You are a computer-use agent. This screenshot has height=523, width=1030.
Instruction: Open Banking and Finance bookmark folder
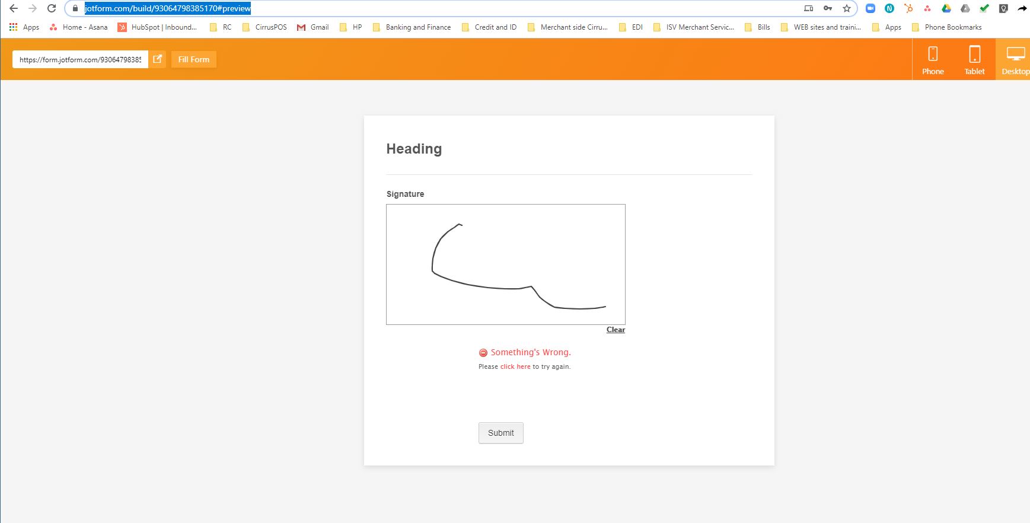(412, 27)
